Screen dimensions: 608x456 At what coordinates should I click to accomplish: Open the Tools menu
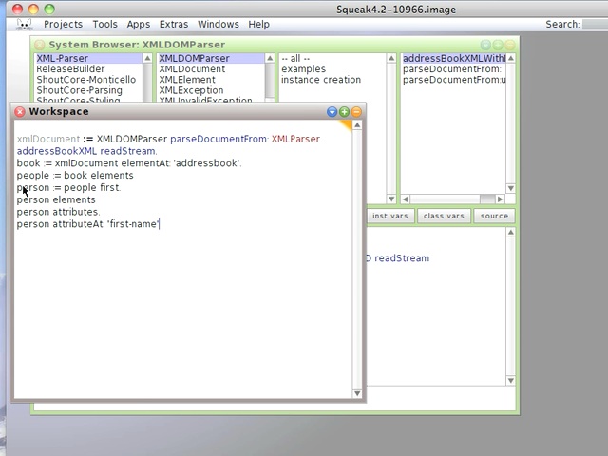[104, 25]
